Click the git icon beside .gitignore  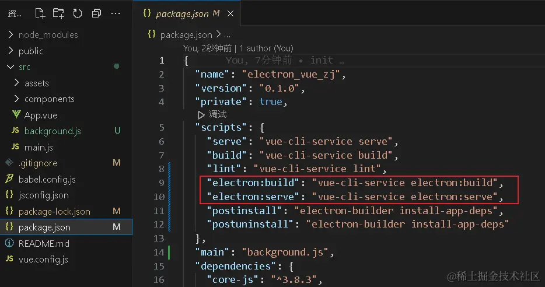click(9, 162)
